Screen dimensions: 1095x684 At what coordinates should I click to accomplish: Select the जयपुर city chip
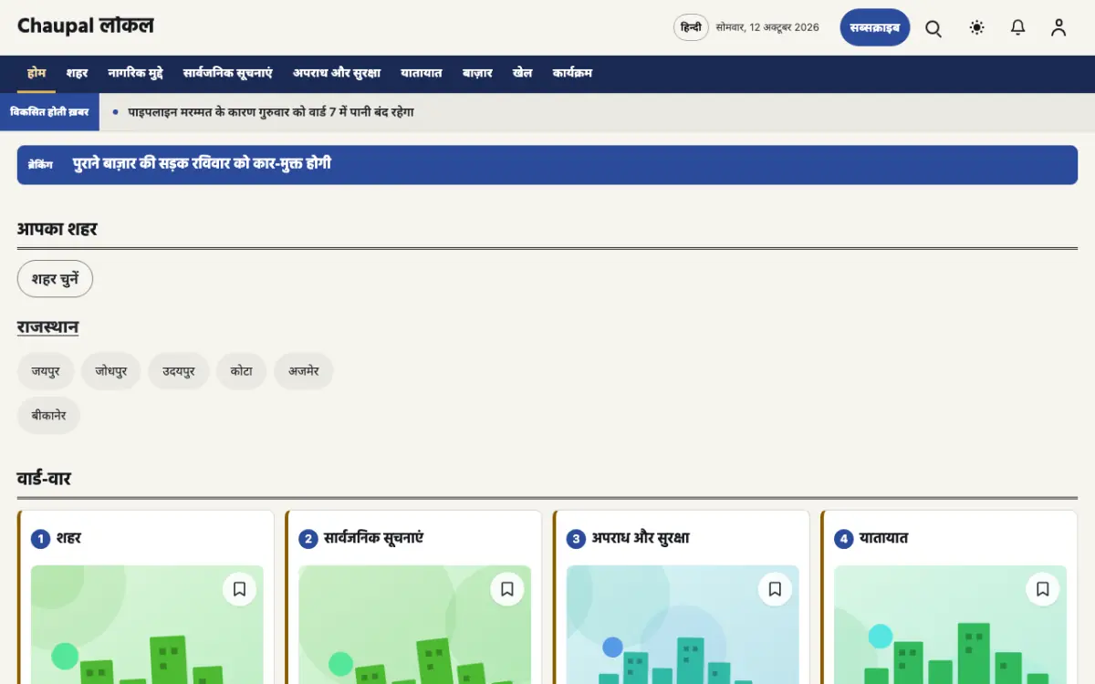pos(46,371)
